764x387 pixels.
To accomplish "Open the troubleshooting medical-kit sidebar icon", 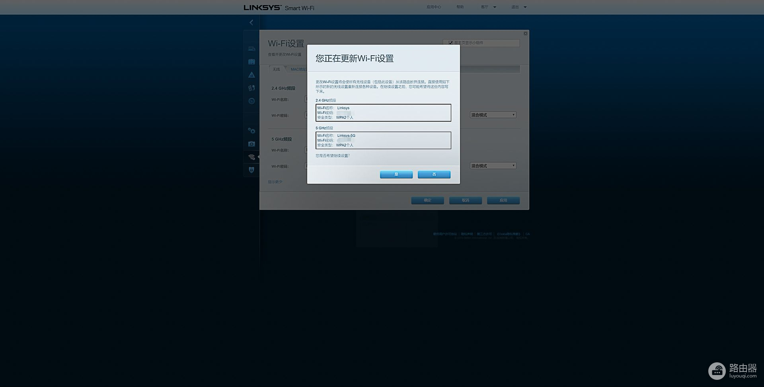I will 251,144.
